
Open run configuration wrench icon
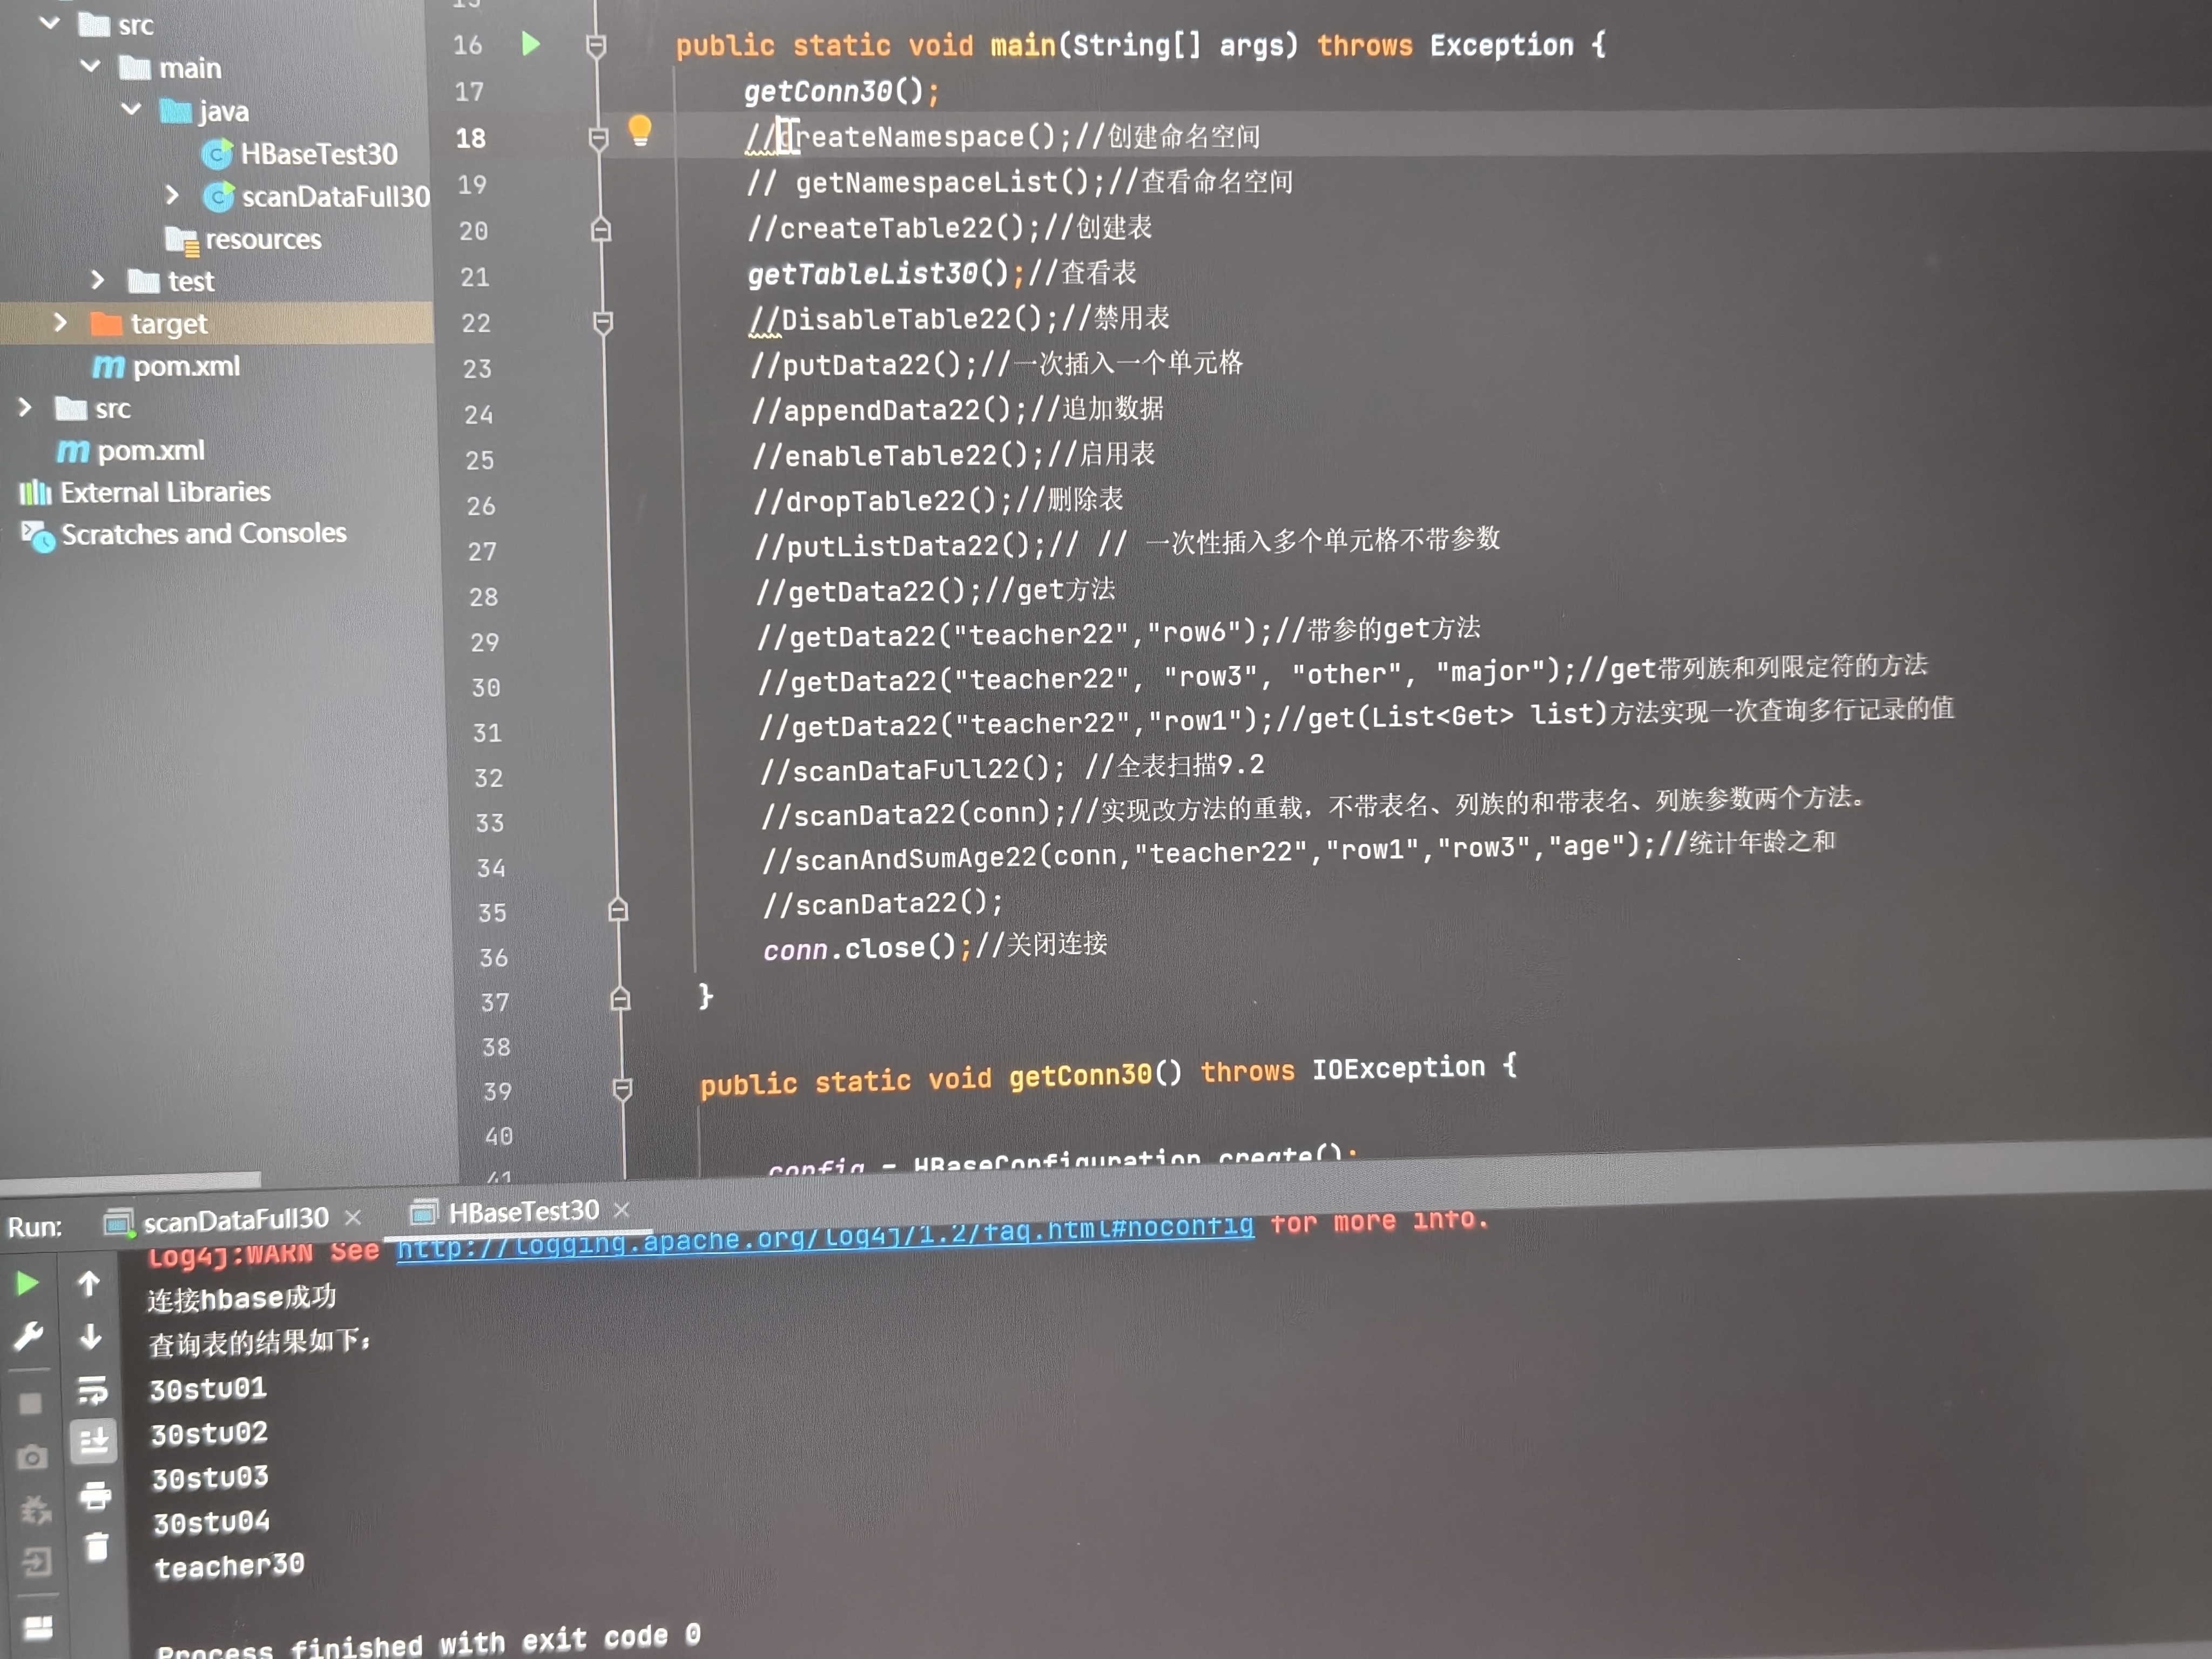[x=29, y=1336]
